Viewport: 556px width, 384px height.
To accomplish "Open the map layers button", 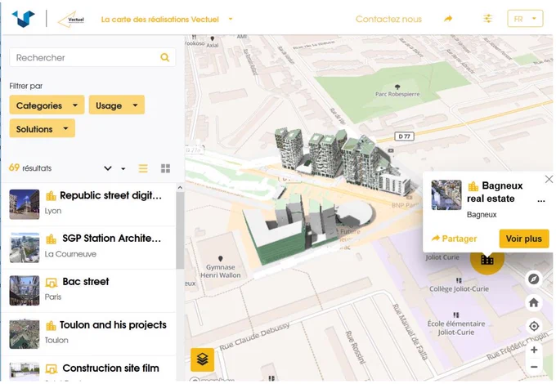I will (202, 359).
